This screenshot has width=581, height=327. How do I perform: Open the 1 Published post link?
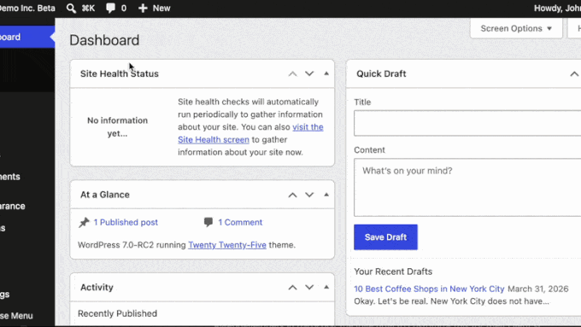[126, 222]
